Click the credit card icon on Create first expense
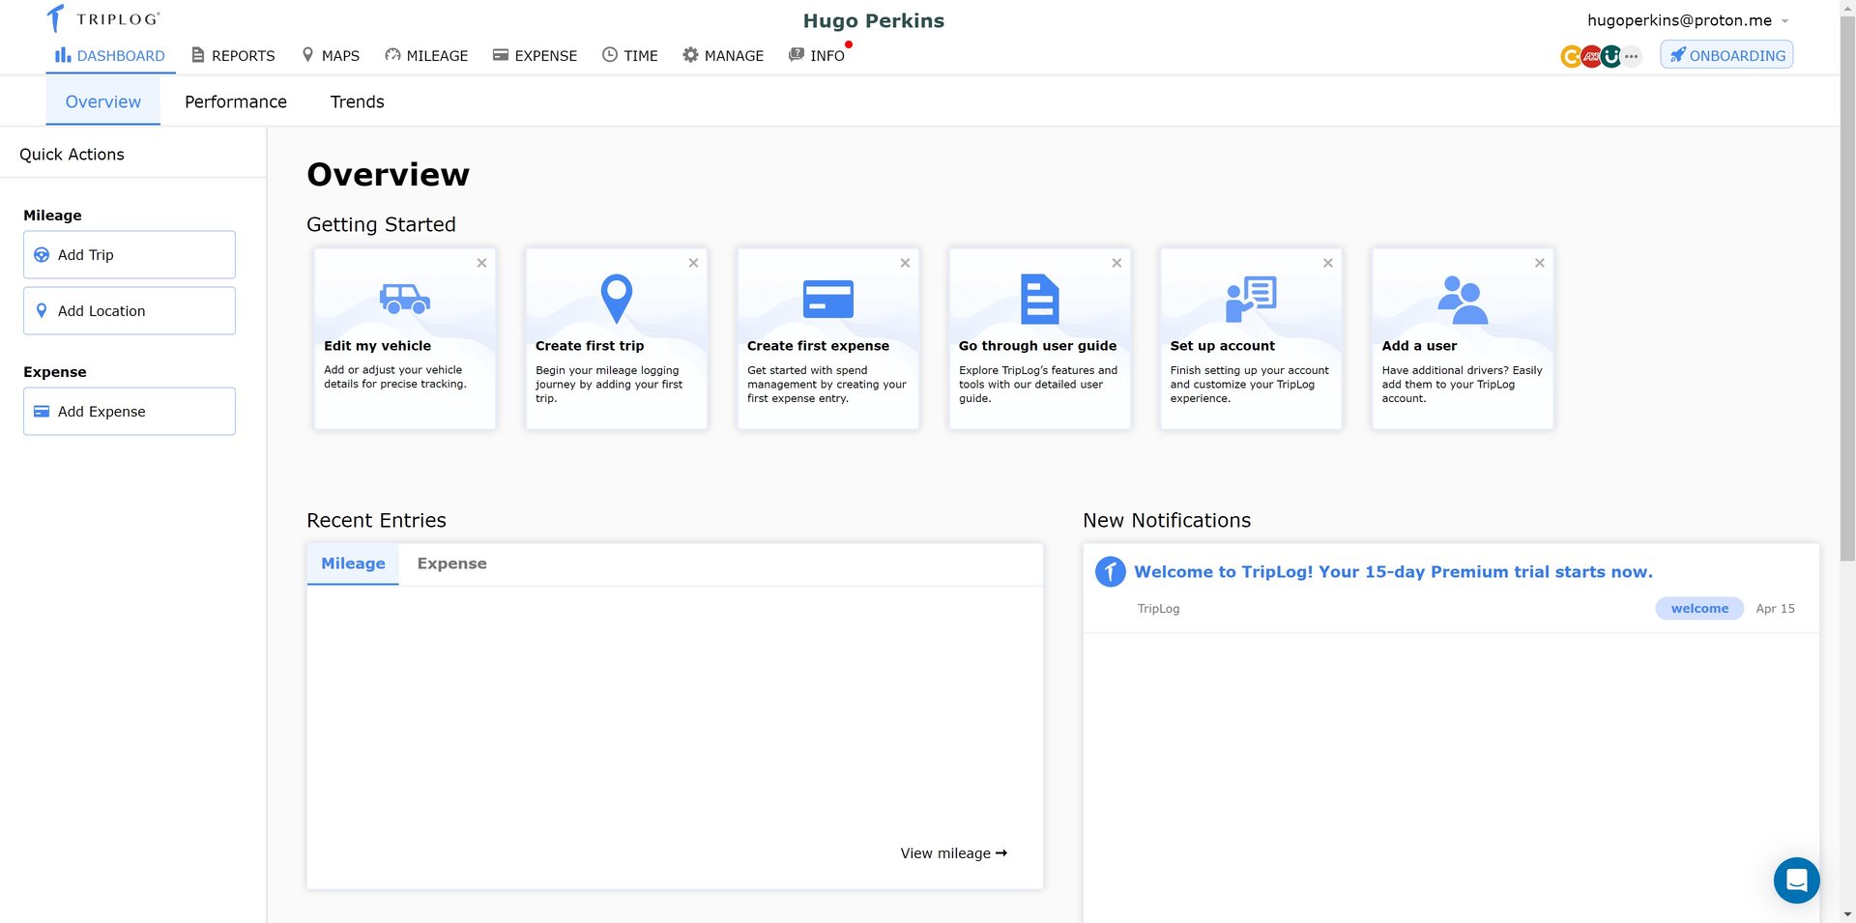 tap(828, 299)
